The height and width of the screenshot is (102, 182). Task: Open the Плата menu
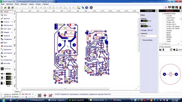pyautogui.click(x=17, y=4)
